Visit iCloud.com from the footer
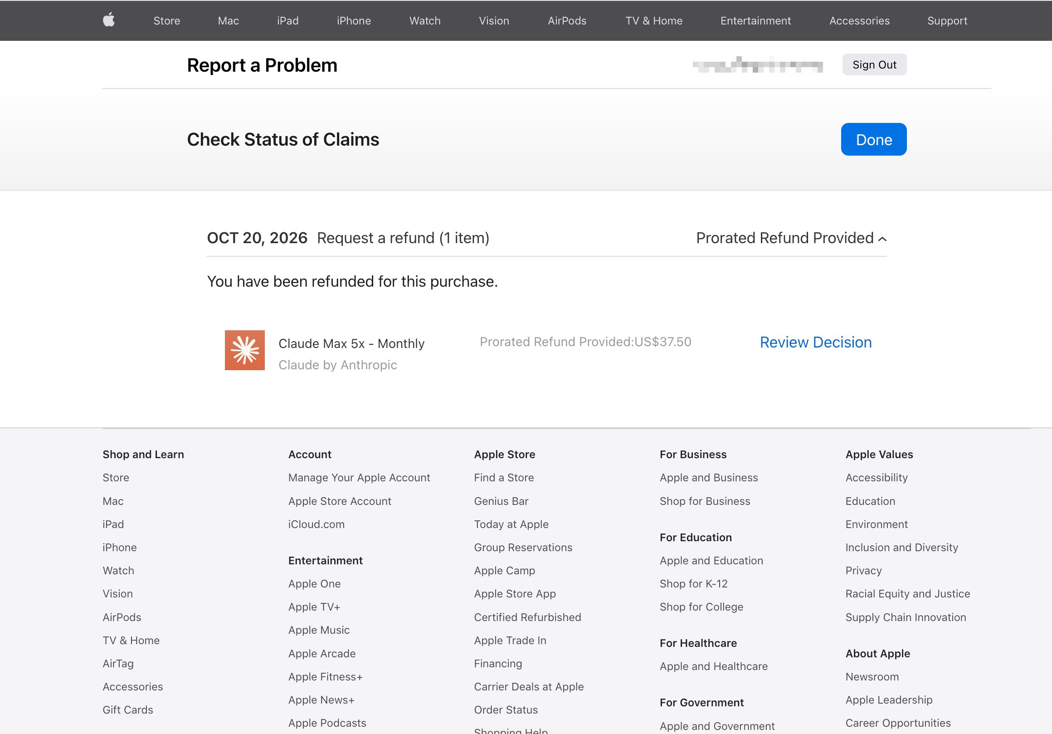Viewport: 1052px width, 734px height. point(316,524)
